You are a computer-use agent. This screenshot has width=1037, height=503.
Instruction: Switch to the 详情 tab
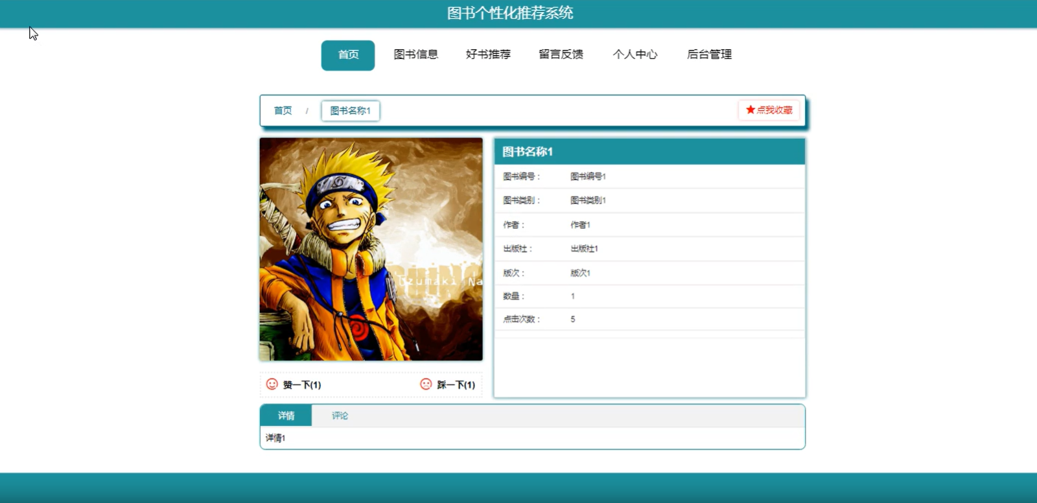286,415
